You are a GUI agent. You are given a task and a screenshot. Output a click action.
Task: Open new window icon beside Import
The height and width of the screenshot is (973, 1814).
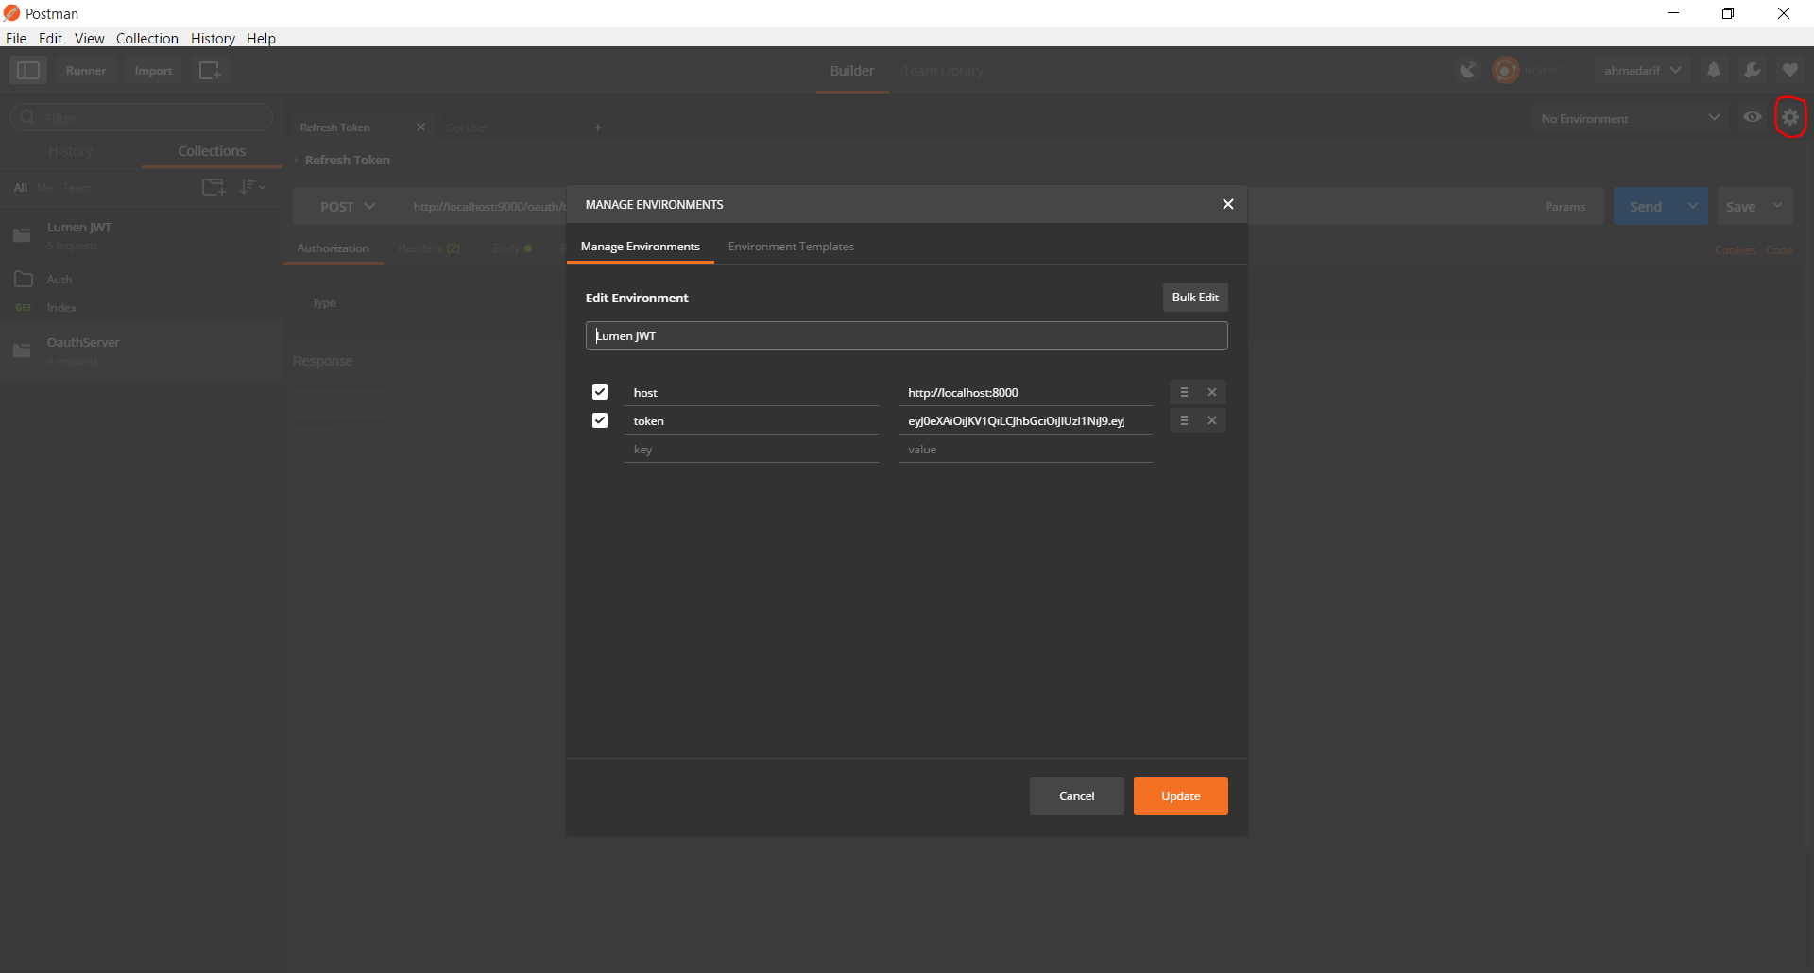tap(210, 71)
